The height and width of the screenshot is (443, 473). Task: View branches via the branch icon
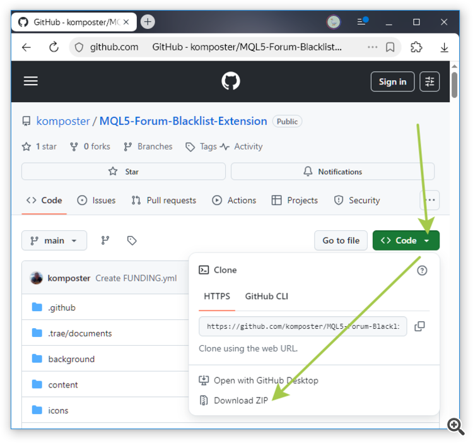[105, 240]
